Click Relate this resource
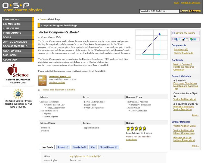 click(x=184, y=67)
